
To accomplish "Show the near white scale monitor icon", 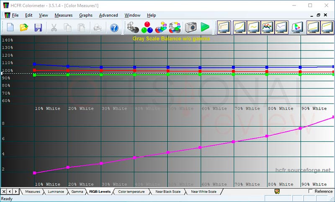I will (327, 27).
